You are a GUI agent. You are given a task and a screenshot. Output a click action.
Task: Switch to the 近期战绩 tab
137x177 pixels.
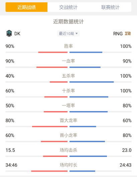(26, 7)
